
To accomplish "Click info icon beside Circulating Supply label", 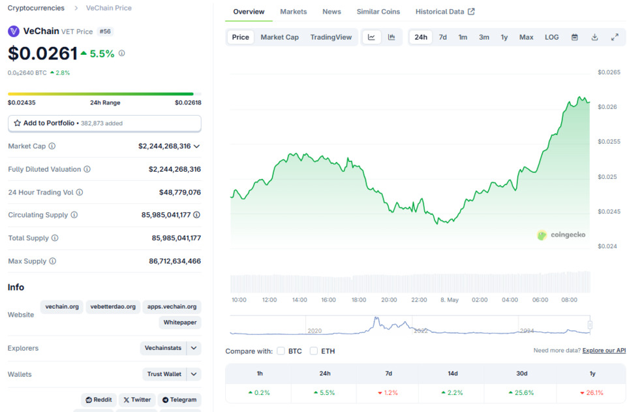I will 74,215.
